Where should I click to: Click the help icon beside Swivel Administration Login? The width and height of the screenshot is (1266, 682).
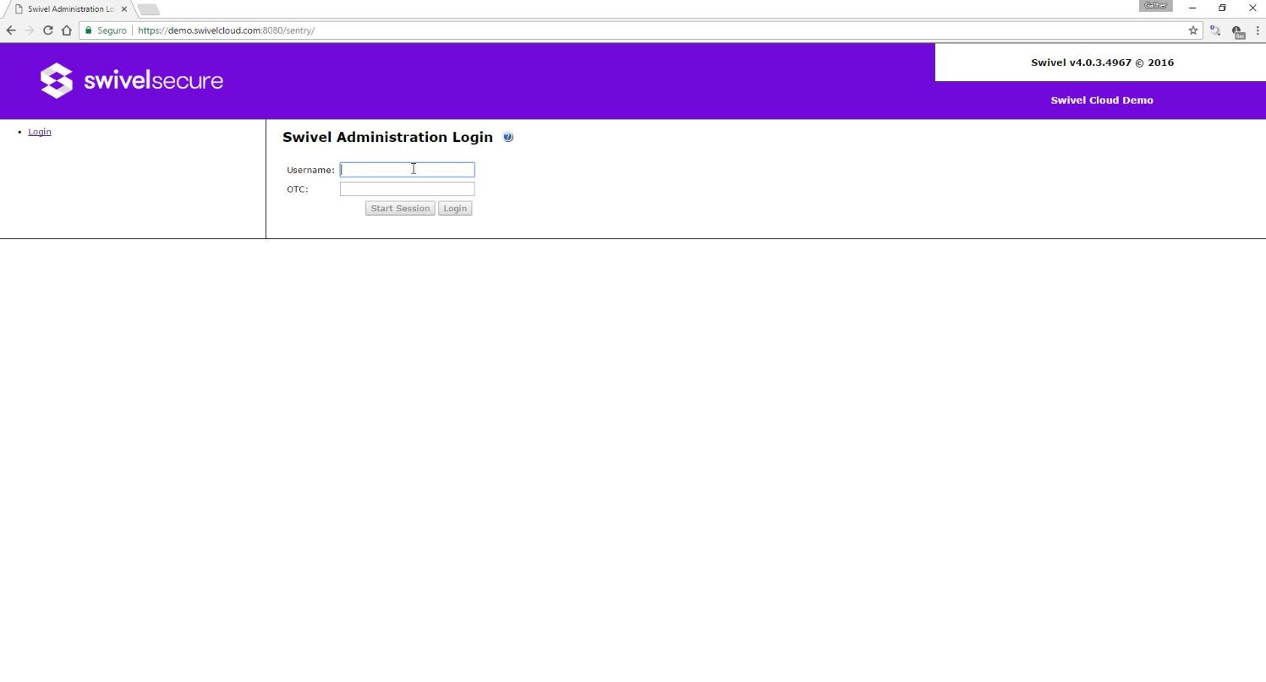508,137
